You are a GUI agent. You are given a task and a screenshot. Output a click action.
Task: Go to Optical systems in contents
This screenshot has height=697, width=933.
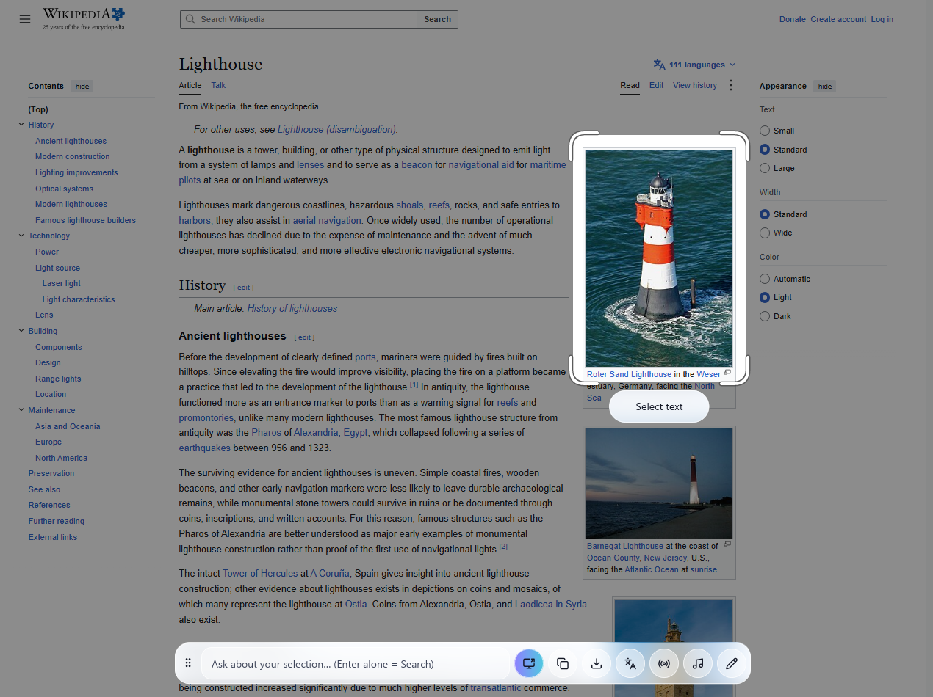coord(64,189)
